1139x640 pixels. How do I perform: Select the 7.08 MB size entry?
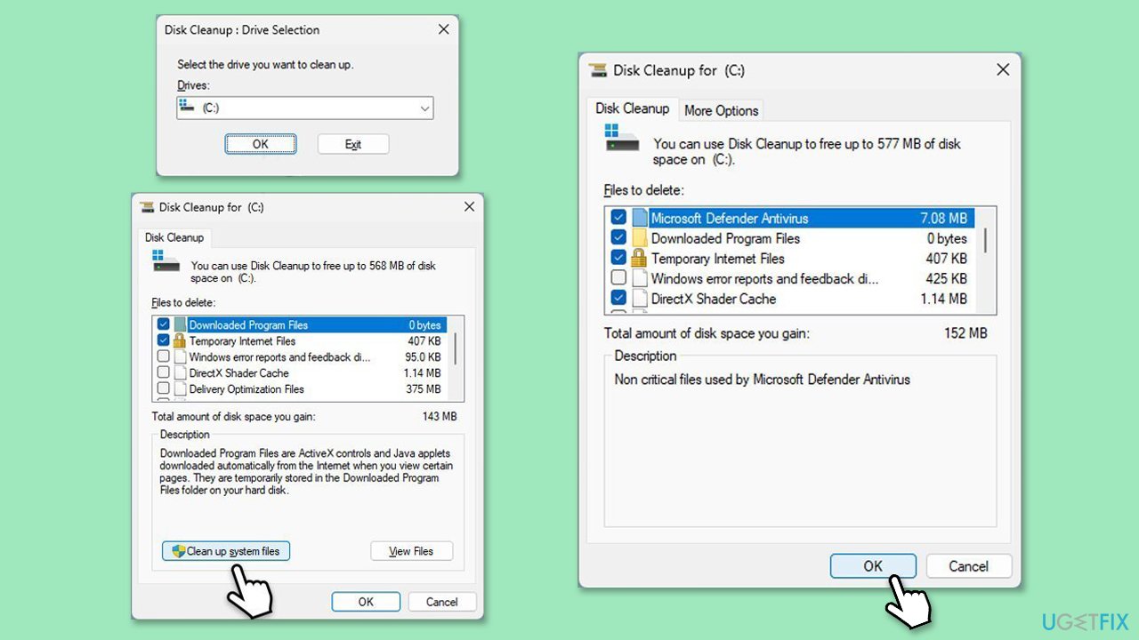[943, 218]
